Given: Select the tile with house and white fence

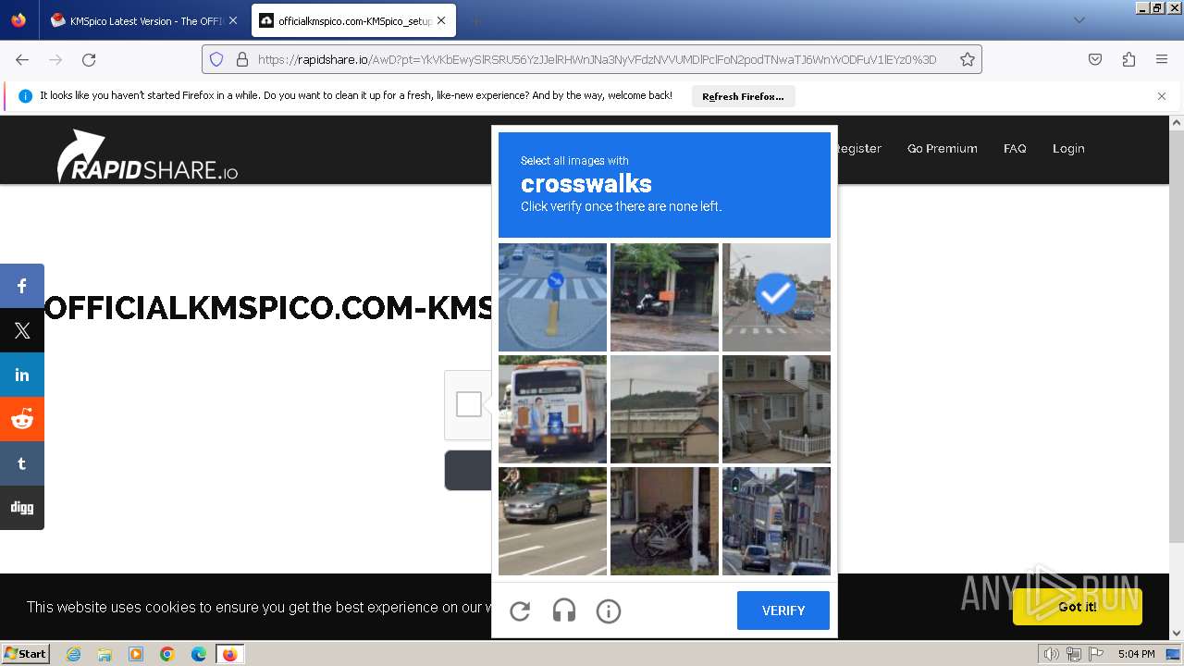Looking at the screenshot, I should (x=776, y=409).
